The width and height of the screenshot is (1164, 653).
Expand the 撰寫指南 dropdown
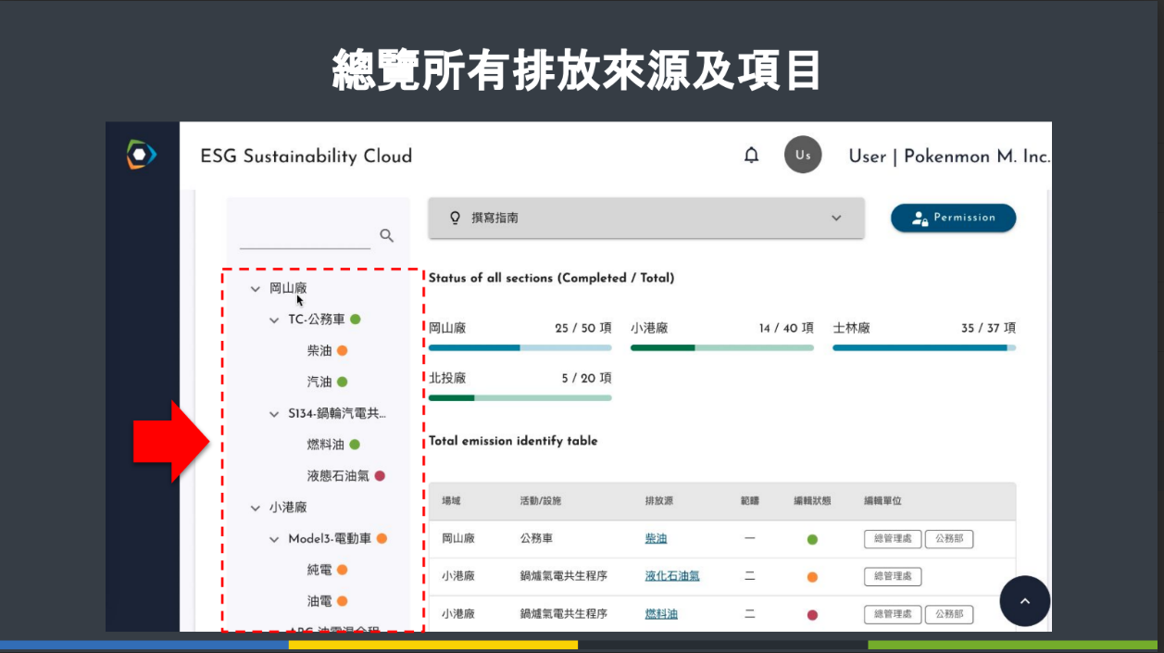[836, 219]
